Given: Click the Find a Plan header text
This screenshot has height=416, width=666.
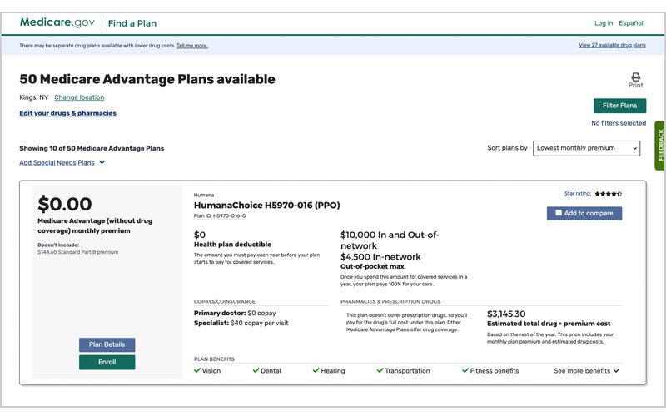Looking at the screenshot, I should pyautogui.click(x=132, y=23).
